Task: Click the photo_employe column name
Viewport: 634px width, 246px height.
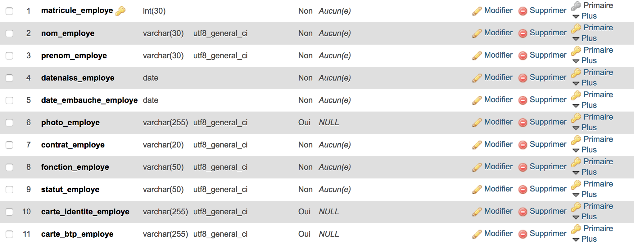Action: click(x=70, y=123)
